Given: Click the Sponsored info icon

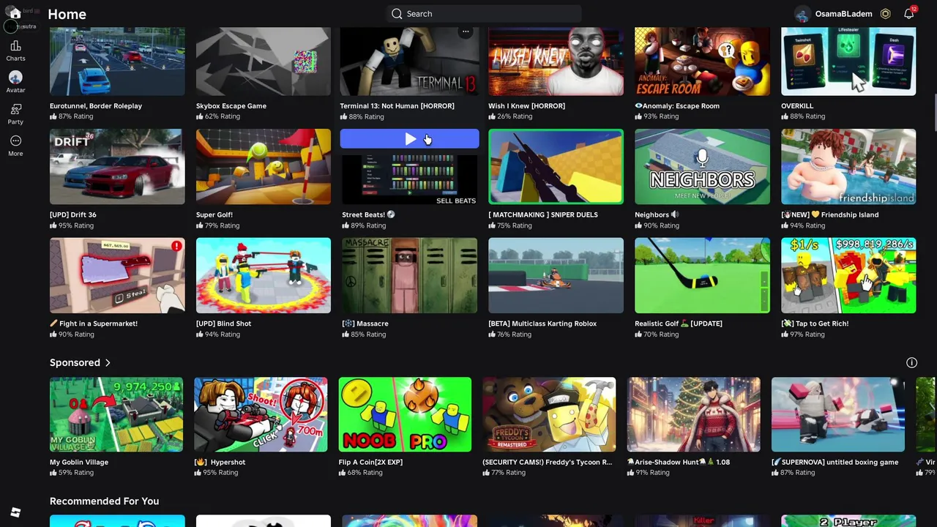Looking at the screenshot, I should (x=911, y=363).
